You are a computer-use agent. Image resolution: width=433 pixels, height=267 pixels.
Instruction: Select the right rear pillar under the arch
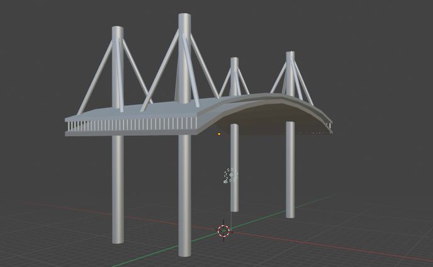pos(290,170)
